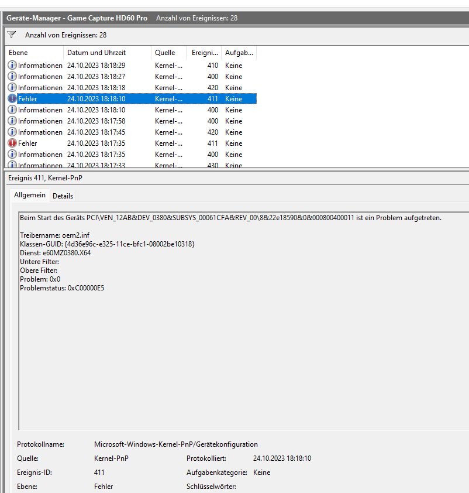This screenshot has width=469, height=493.
Task: Click Ebene value 'Fehler' in details
Action: tap(104, 487)
